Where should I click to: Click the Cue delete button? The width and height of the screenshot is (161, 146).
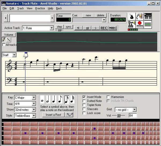[100, 15]
